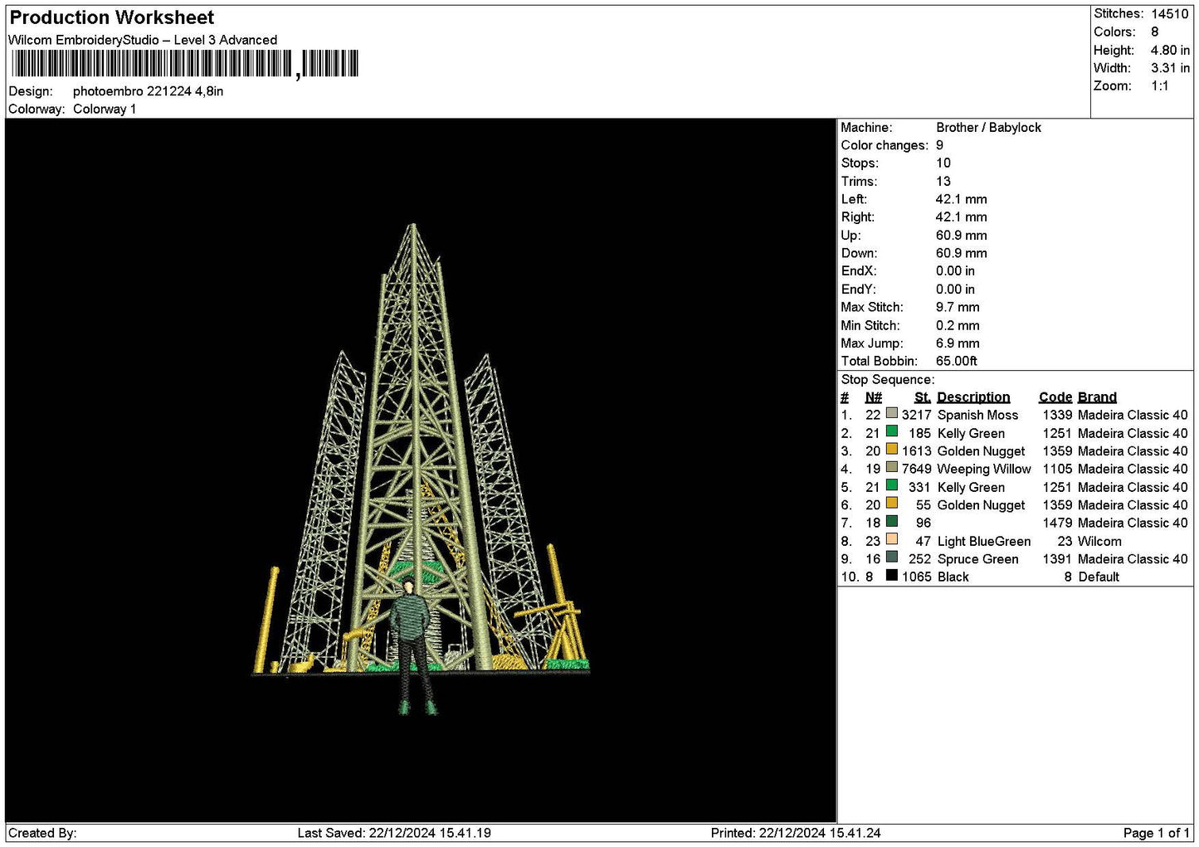Click 'Spanish Moss' description text
Screen dimensions: 1199x847
(x=977, y=415)
